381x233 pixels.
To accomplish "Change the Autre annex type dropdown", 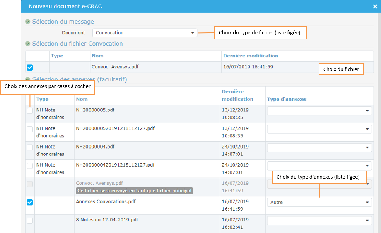I will click(x=319, y=202).
